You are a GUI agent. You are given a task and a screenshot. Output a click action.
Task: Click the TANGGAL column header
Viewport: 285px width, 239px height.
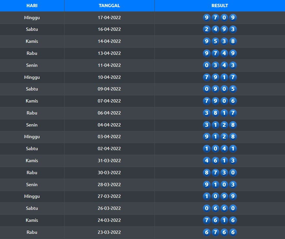pos(109,6)
